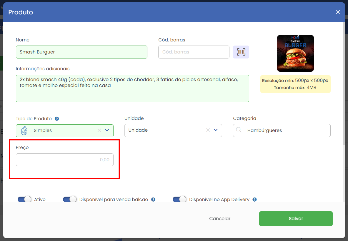
Task: Close the Produto dialog
Action: pos(338,12)
